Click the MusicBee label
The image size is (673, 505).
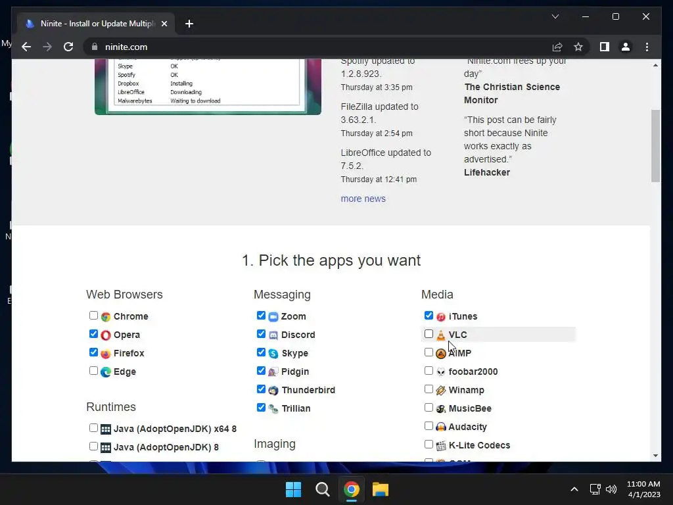point(470,409)
